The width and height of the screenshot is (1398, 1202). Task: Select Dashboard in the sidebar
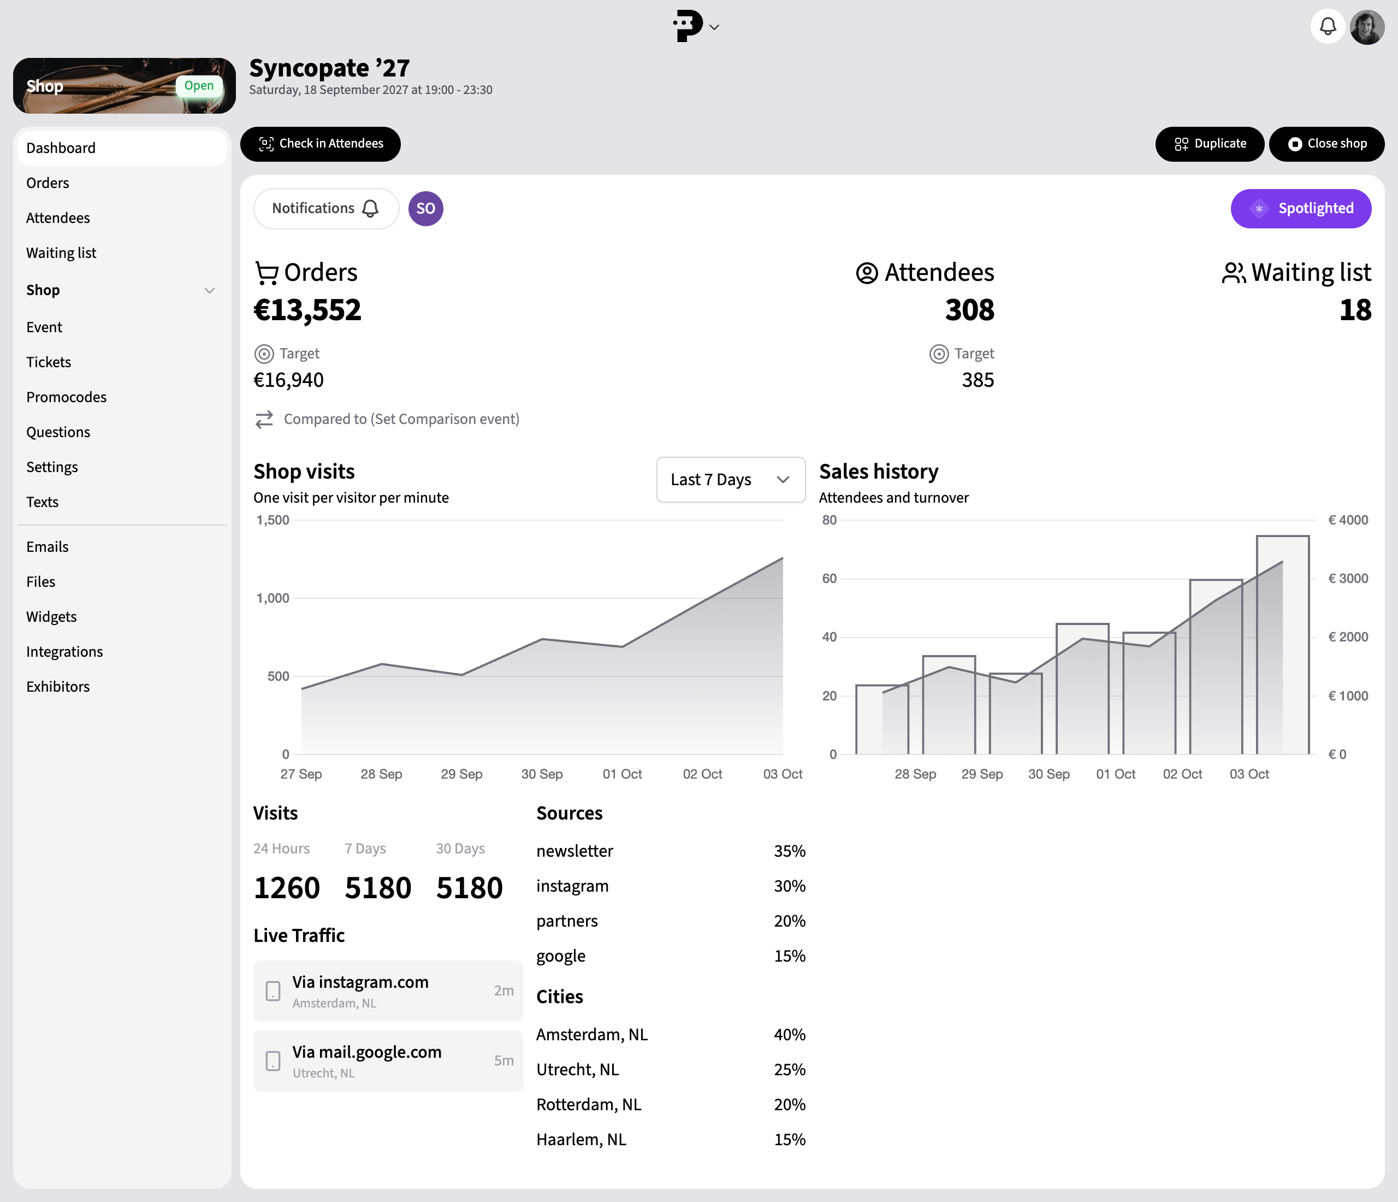pyautogui.click(x=121, y=148)
